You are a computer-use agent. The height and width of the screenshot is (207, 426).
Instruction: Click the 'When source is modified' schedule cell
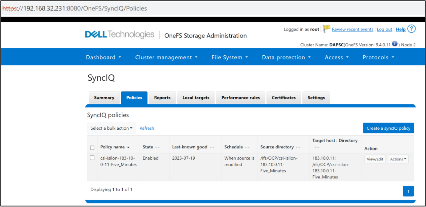point(239,161)
